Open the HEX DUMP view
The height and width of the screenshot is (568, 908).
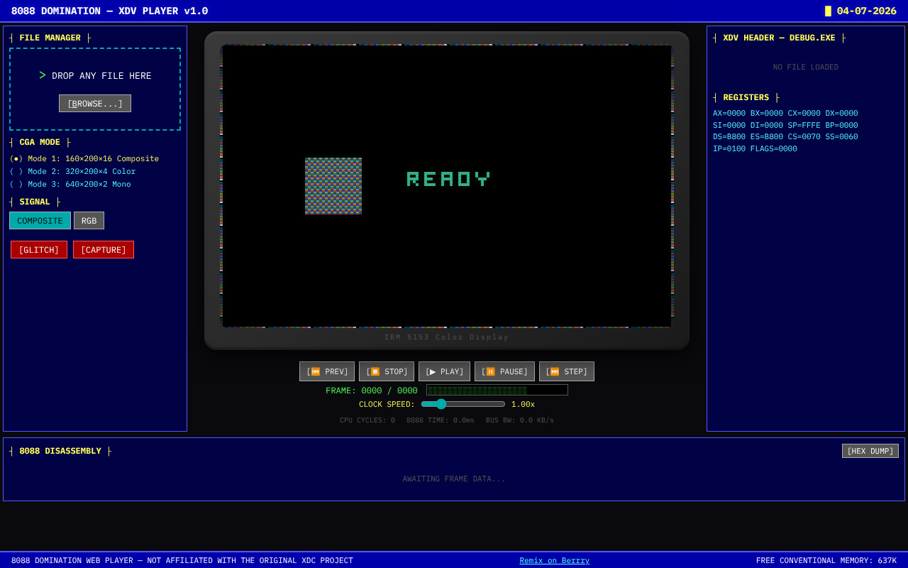870,451
